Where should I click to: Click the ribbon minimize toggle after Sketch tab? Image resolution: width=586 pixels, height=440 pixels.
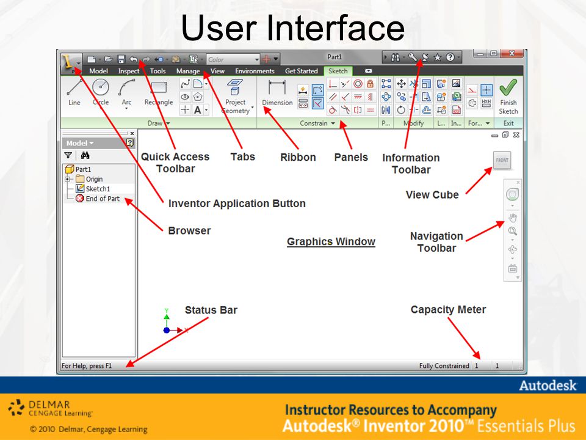(369, 71)
